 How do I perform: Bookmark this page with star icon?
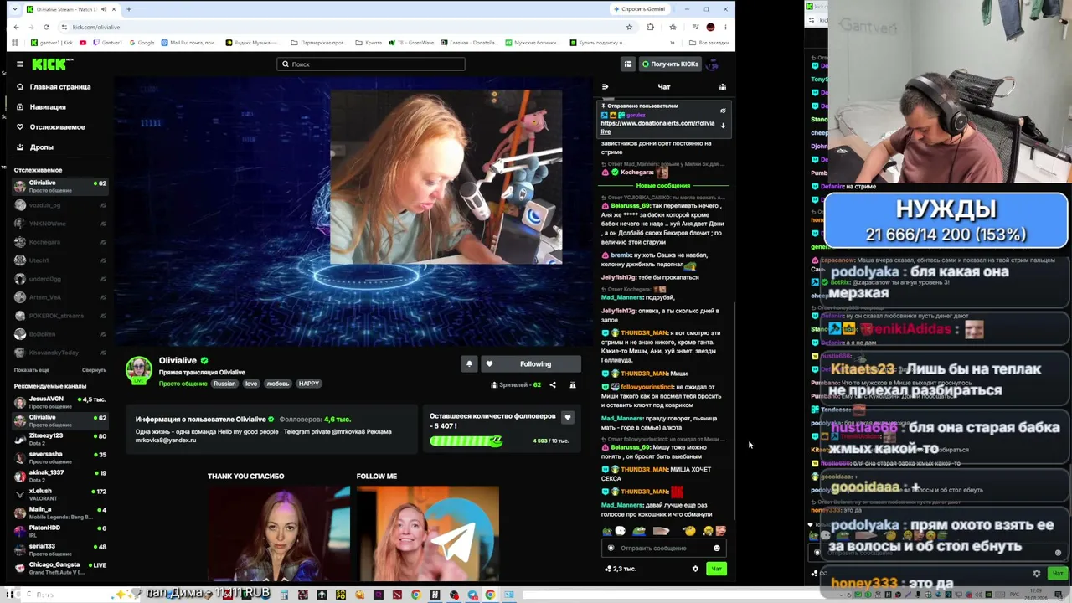click(629, 27)
